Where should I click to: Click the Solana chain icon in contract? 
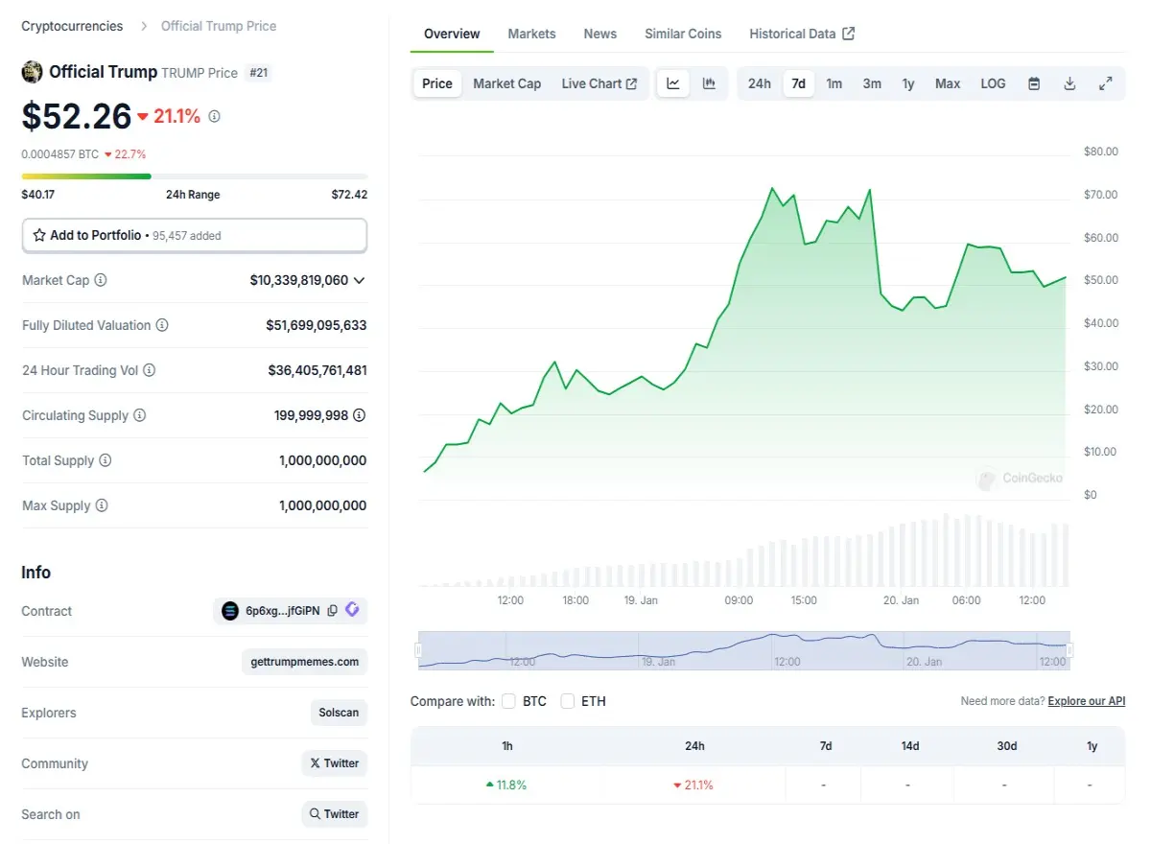(x=230, y=611)
